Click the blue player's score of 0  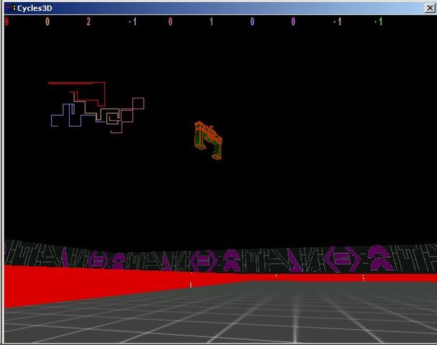point(252,22)
